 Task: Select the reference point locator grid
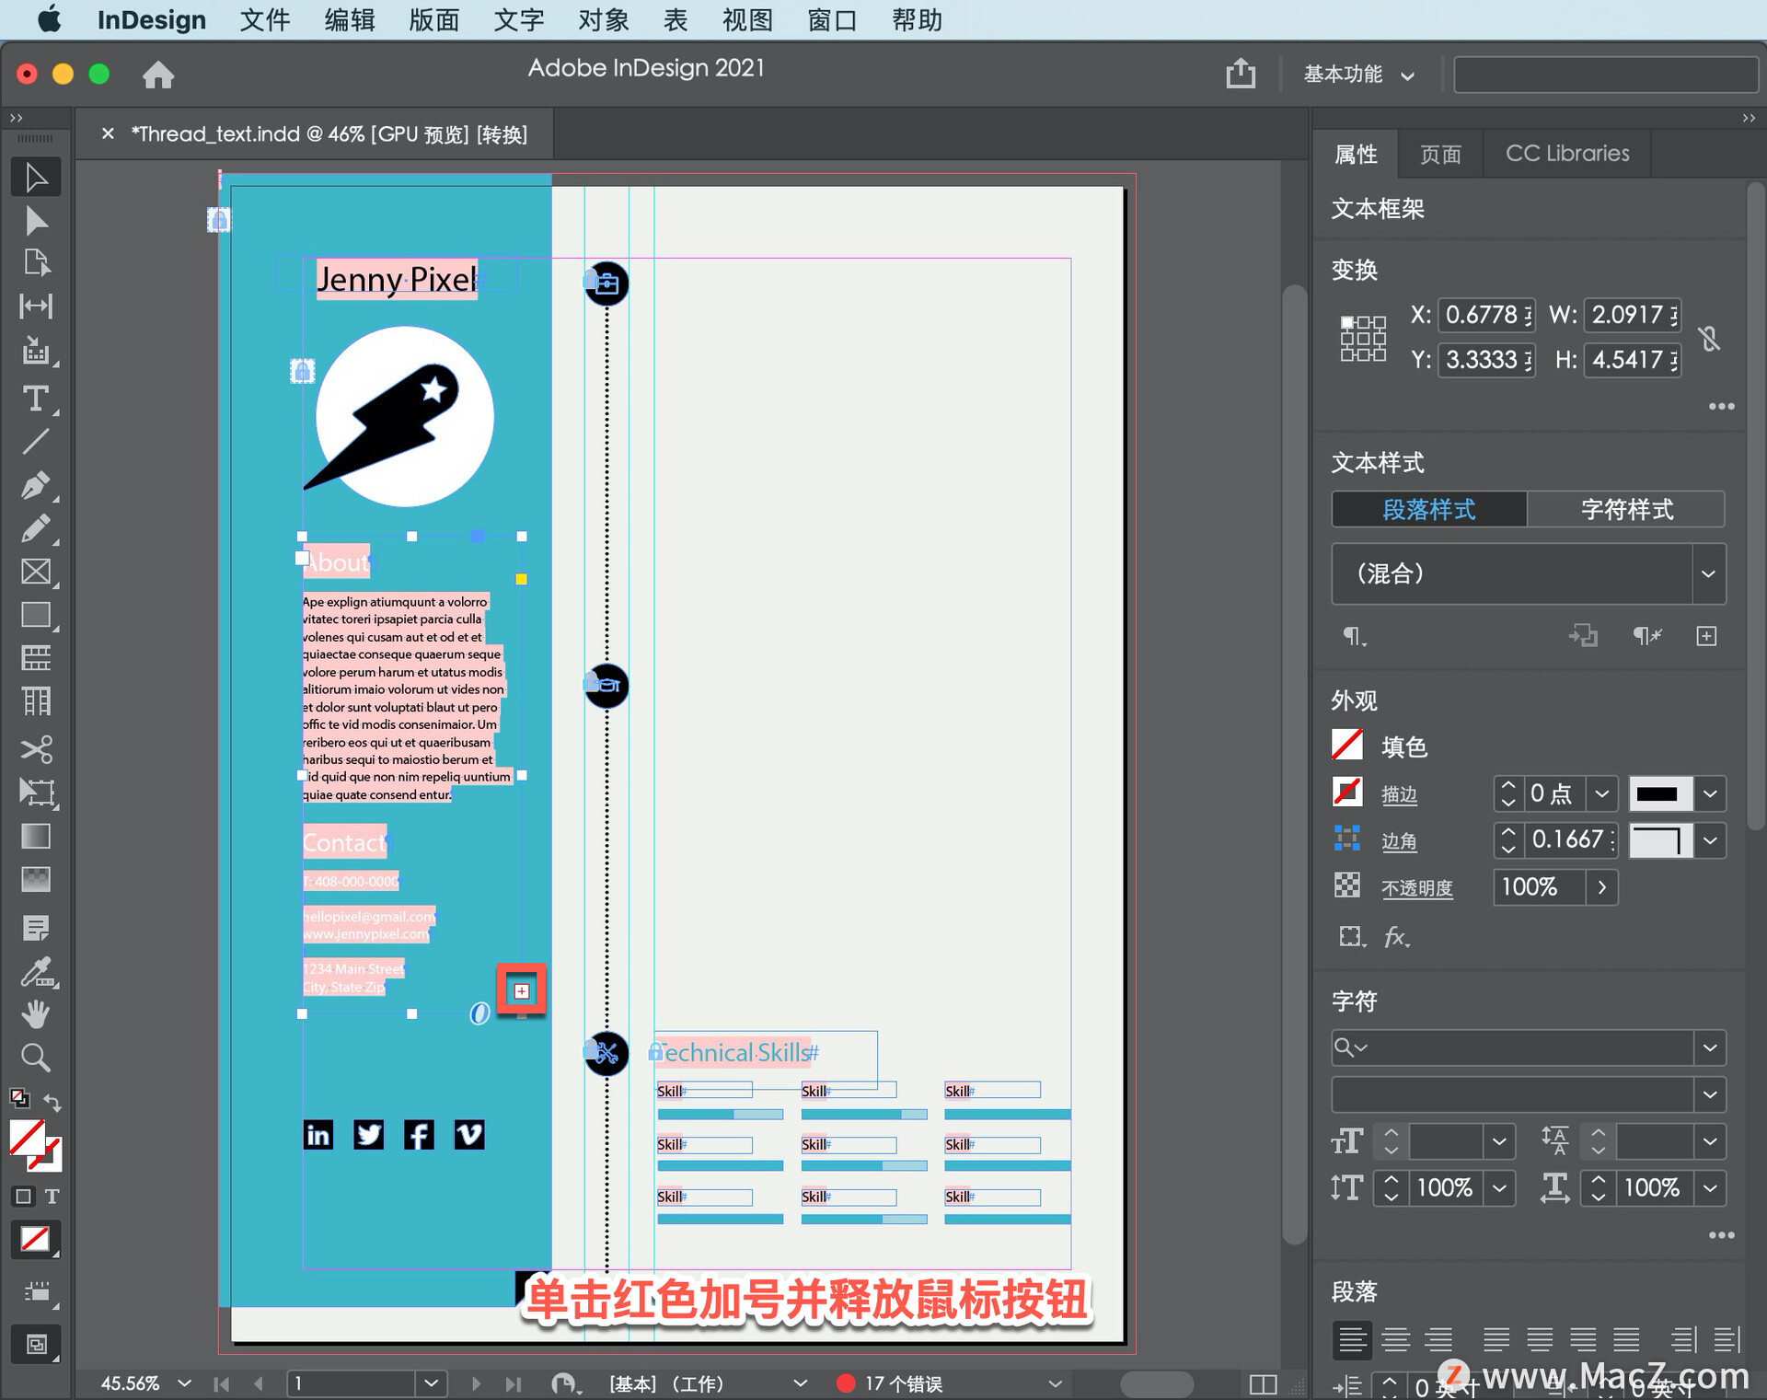click(x=1362, y=338)
